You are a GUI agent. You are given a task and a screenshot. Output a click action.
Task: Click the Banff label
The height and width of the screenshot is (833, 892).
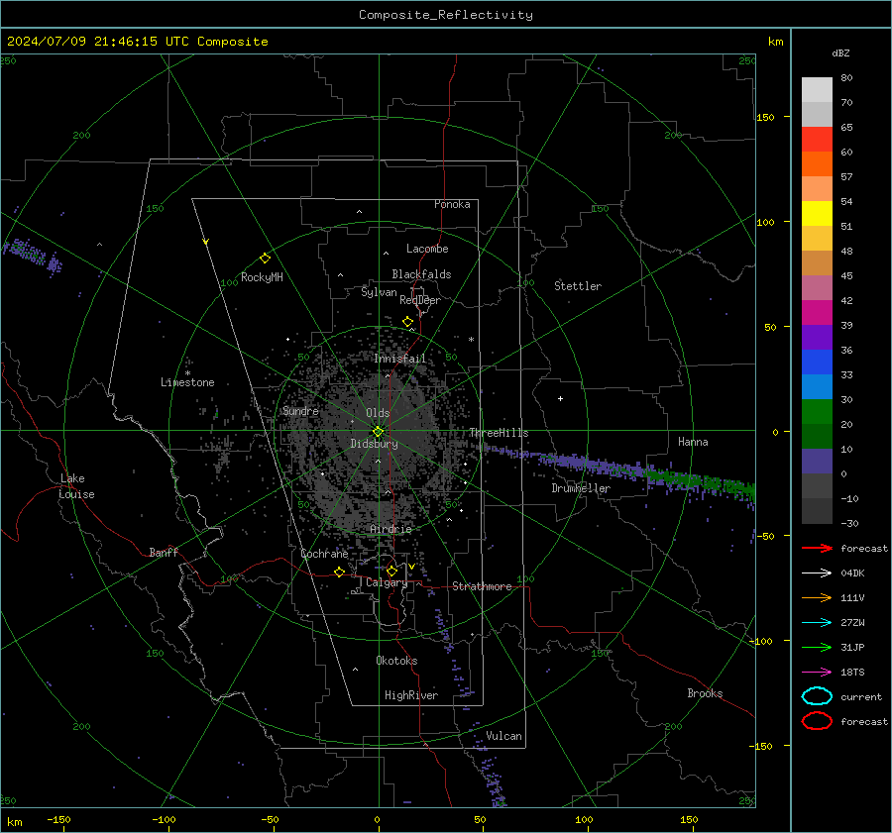coord(164,553)
